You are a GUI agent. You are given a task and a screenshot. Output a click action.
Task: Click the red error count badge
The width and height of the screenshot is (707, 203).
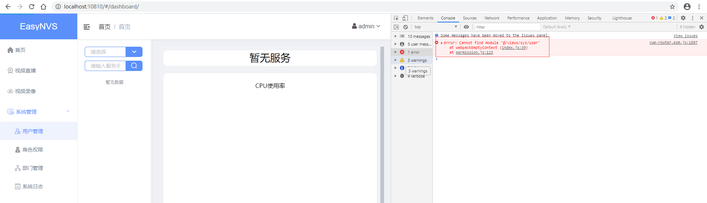654,18
